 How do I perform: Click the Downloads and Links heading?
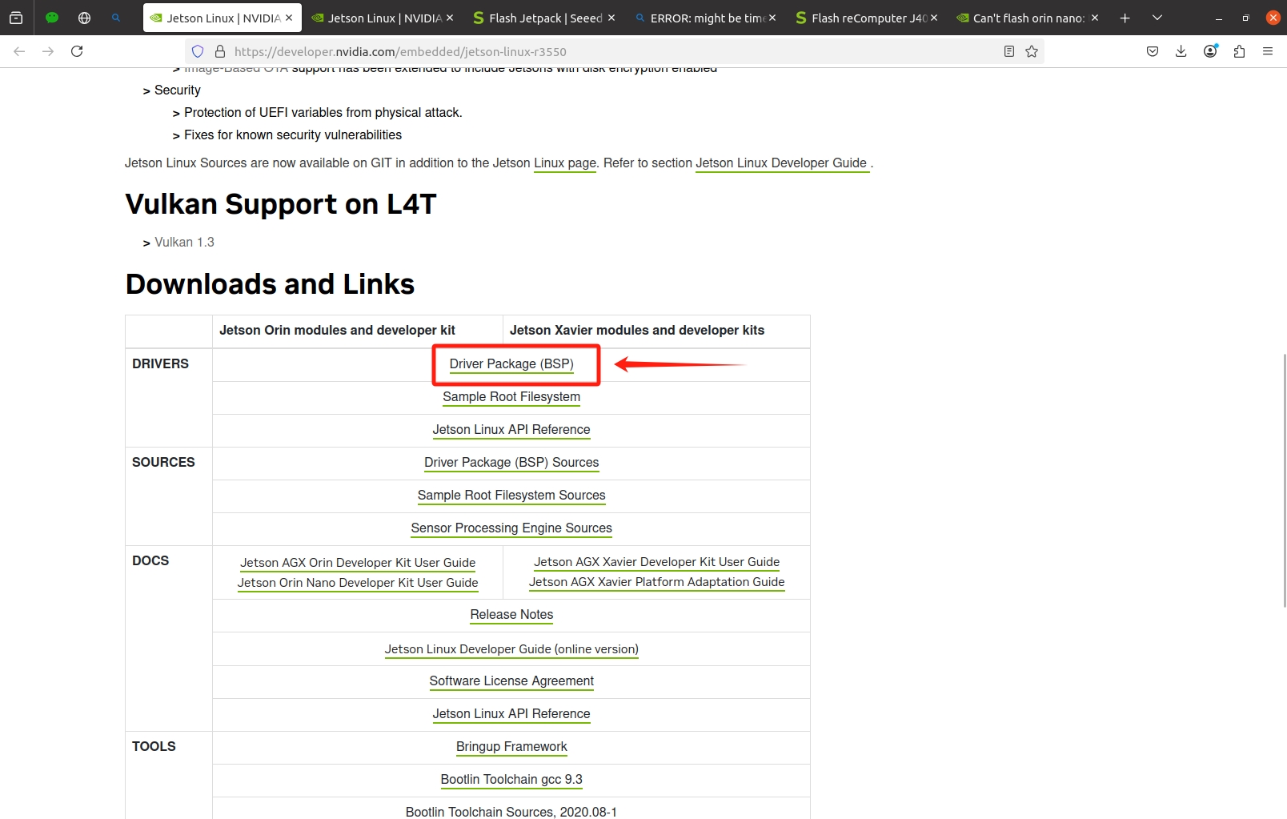click(270, 284)
